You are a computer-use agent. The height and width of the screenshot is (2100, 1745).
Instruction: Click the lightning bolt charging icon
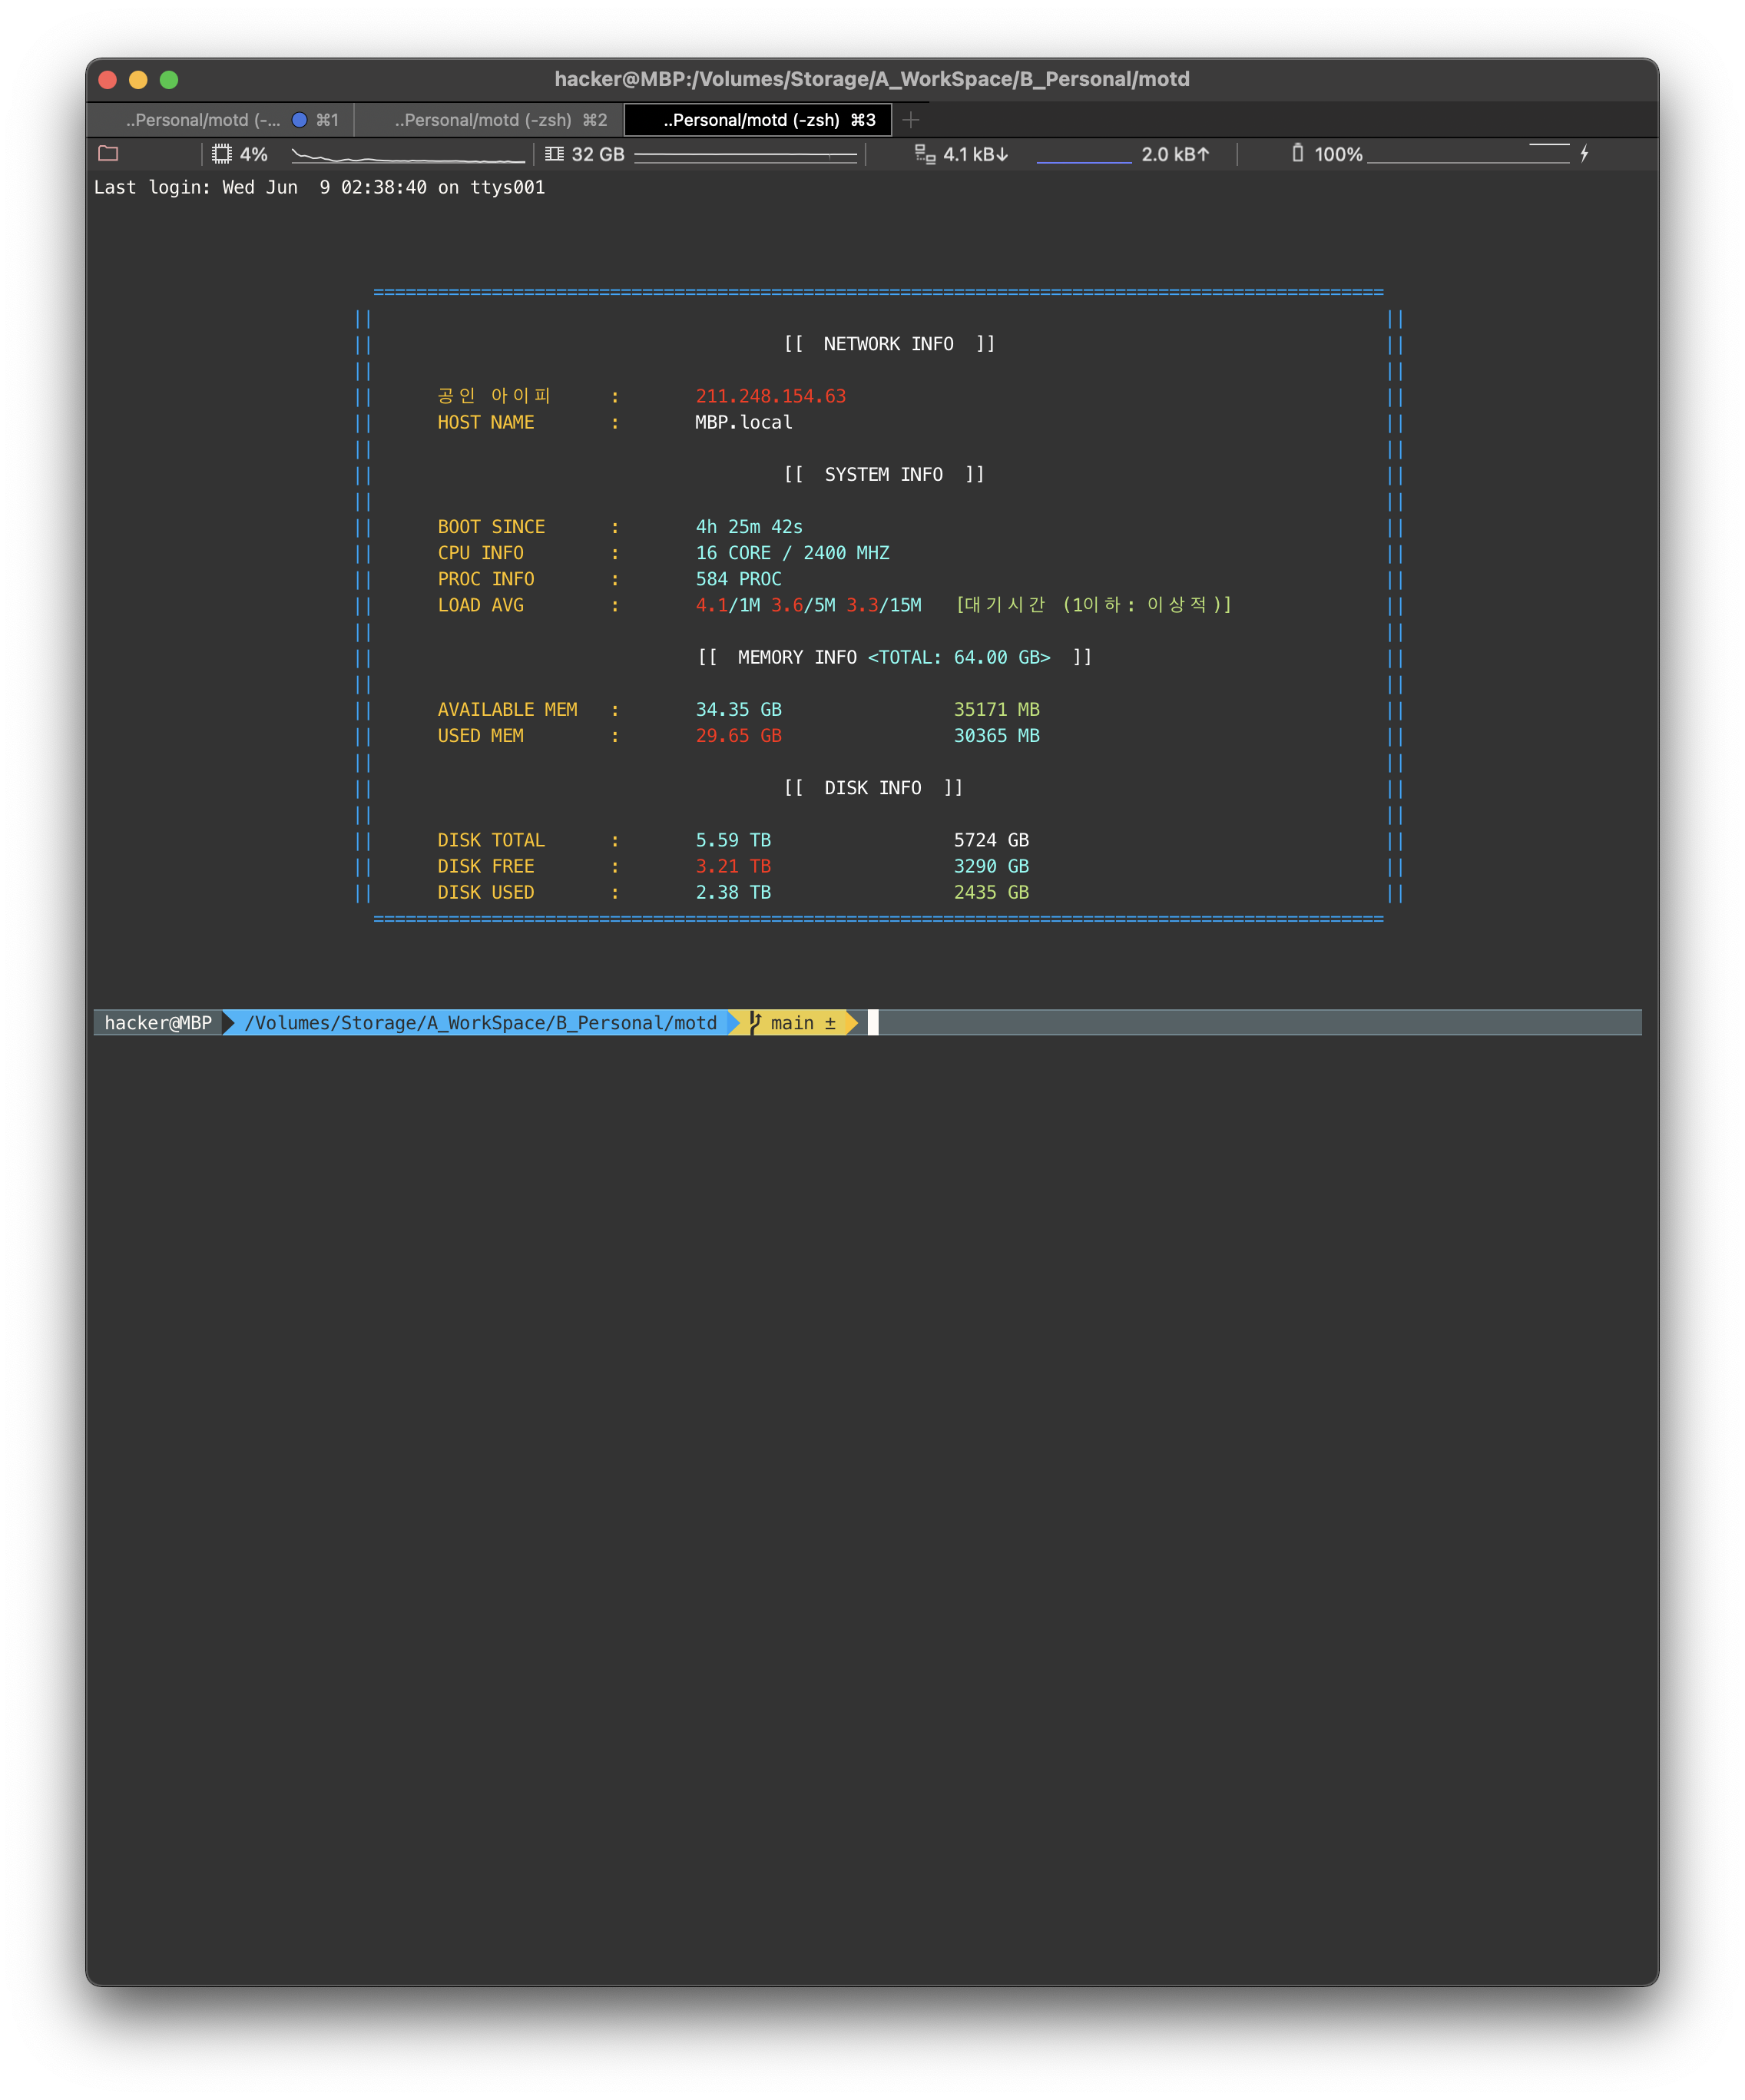click(x=1584, y=154)
